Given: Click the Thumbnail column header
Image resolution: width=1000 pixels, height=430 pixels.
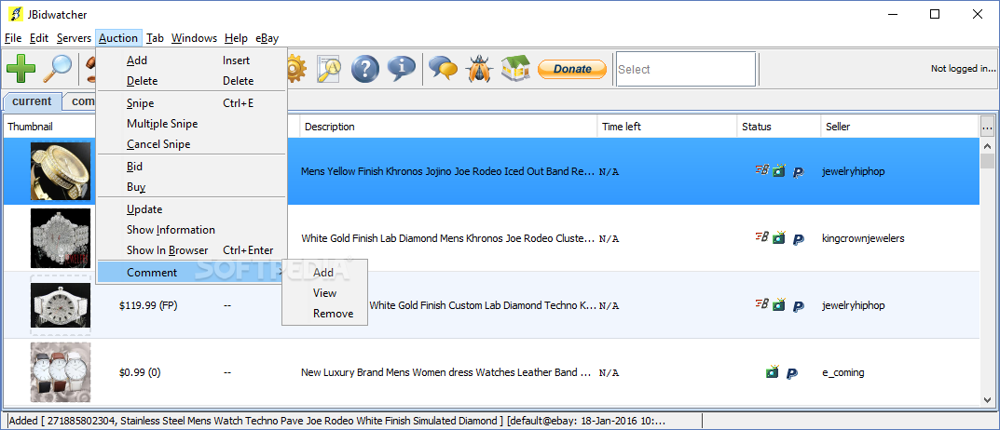Looking at the screenshot, I should 51,127.
